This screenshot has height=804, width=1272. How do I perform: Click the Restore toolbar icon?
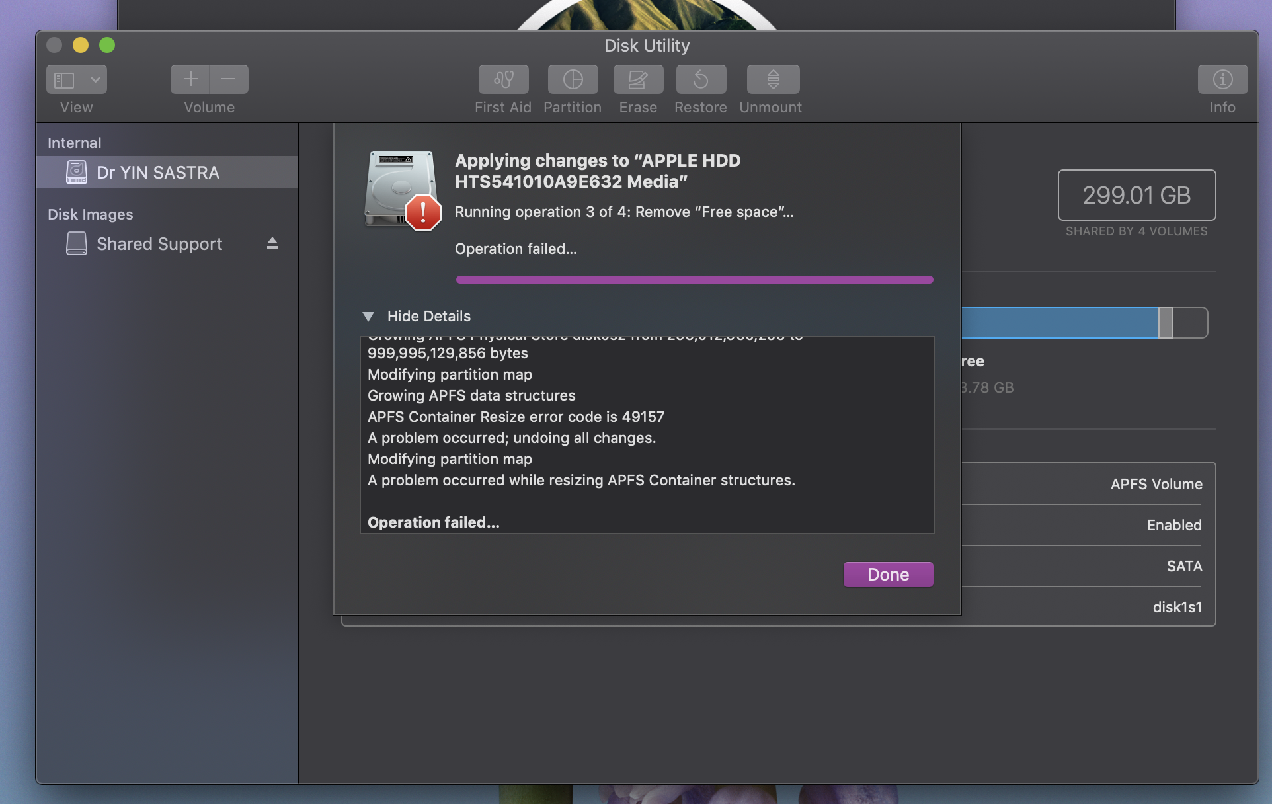pyautogui.click(x=700, y=79)
